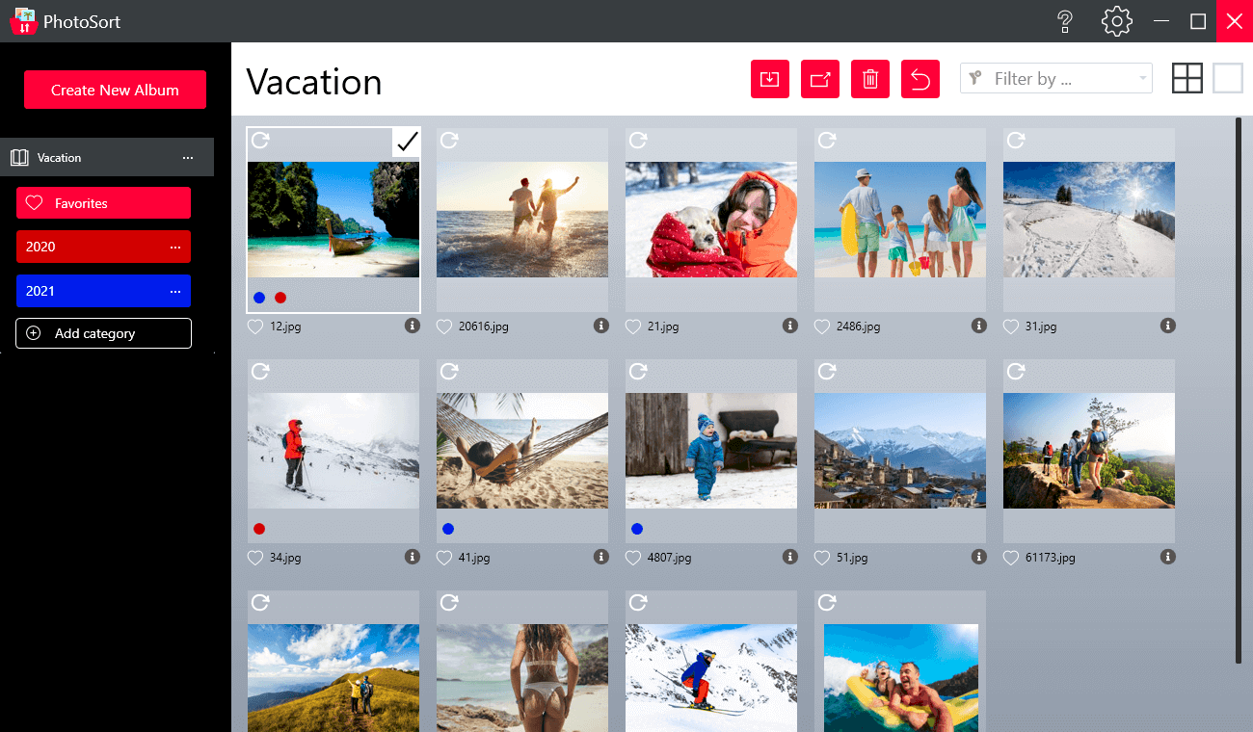Expand options for 2020 category

coord(175,248)
